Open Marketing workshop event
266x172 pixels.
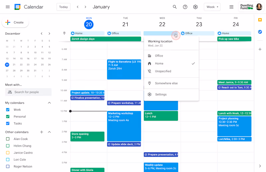coord(124,126)
